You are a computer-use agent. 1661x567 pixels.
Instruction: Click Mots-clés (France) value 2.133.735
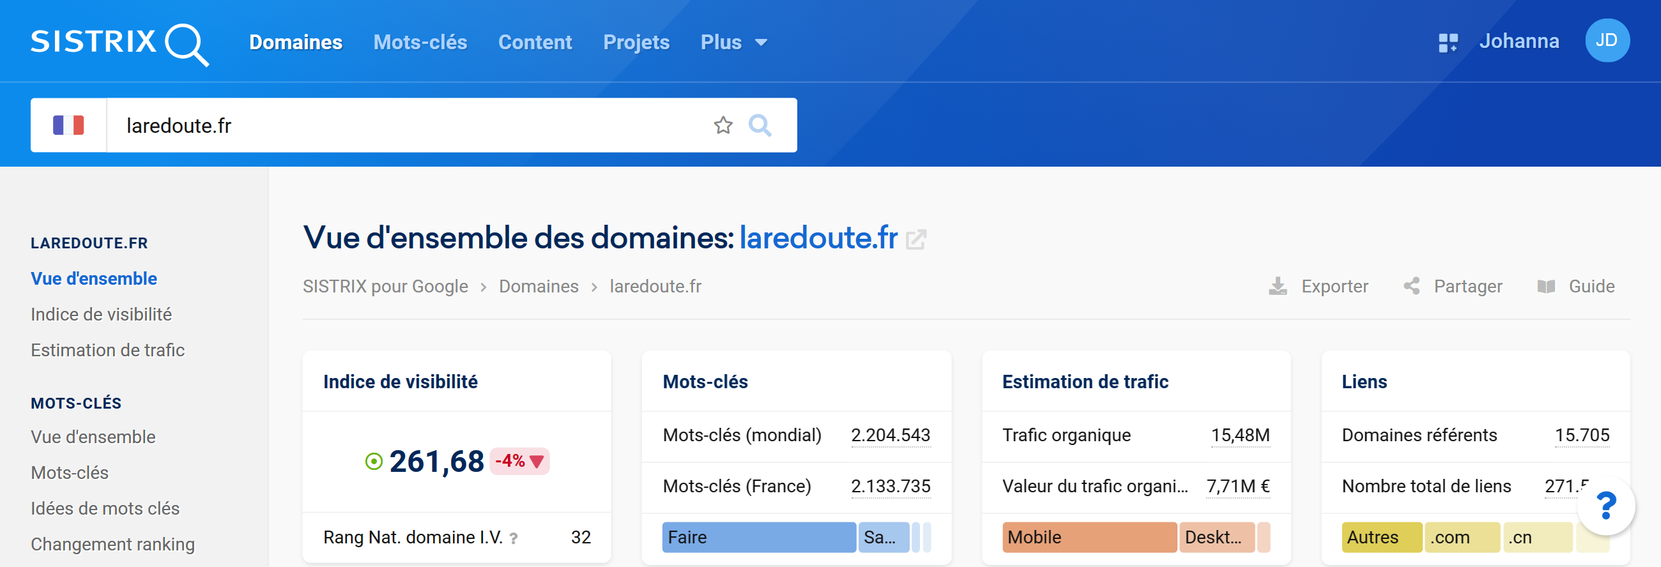891,487
